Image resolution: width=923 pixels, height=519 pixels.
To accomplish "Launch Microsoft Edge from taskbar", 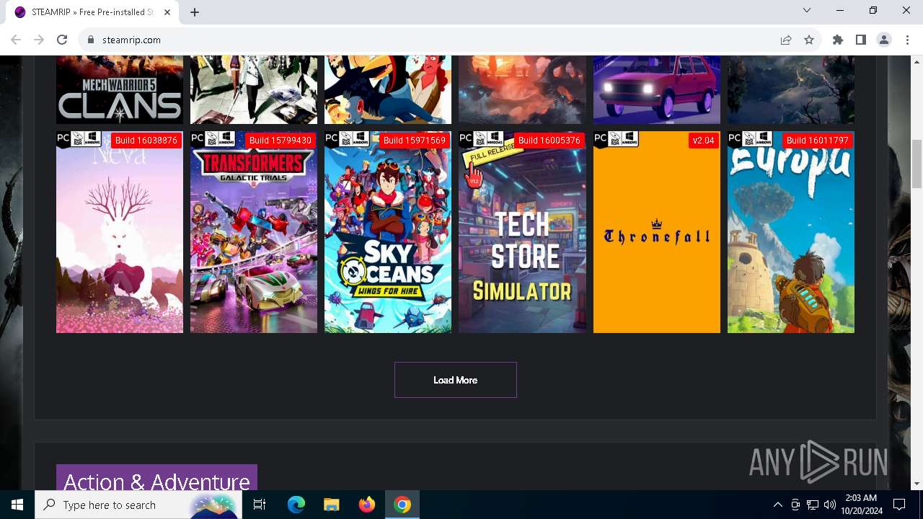I will tap(296, 505).
